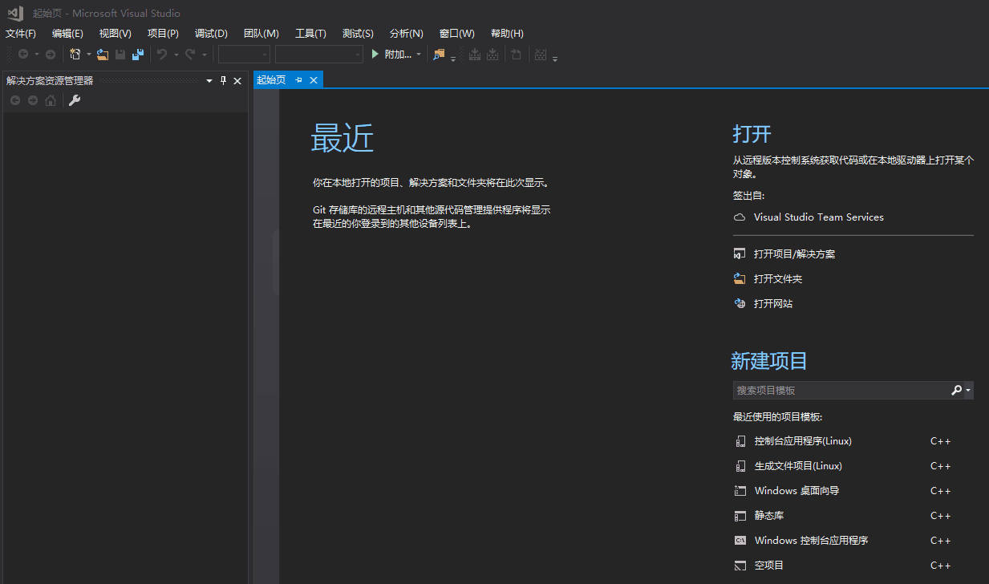Click the Find in Files toolbar icon
989x584 pixels.
[439, 55]
